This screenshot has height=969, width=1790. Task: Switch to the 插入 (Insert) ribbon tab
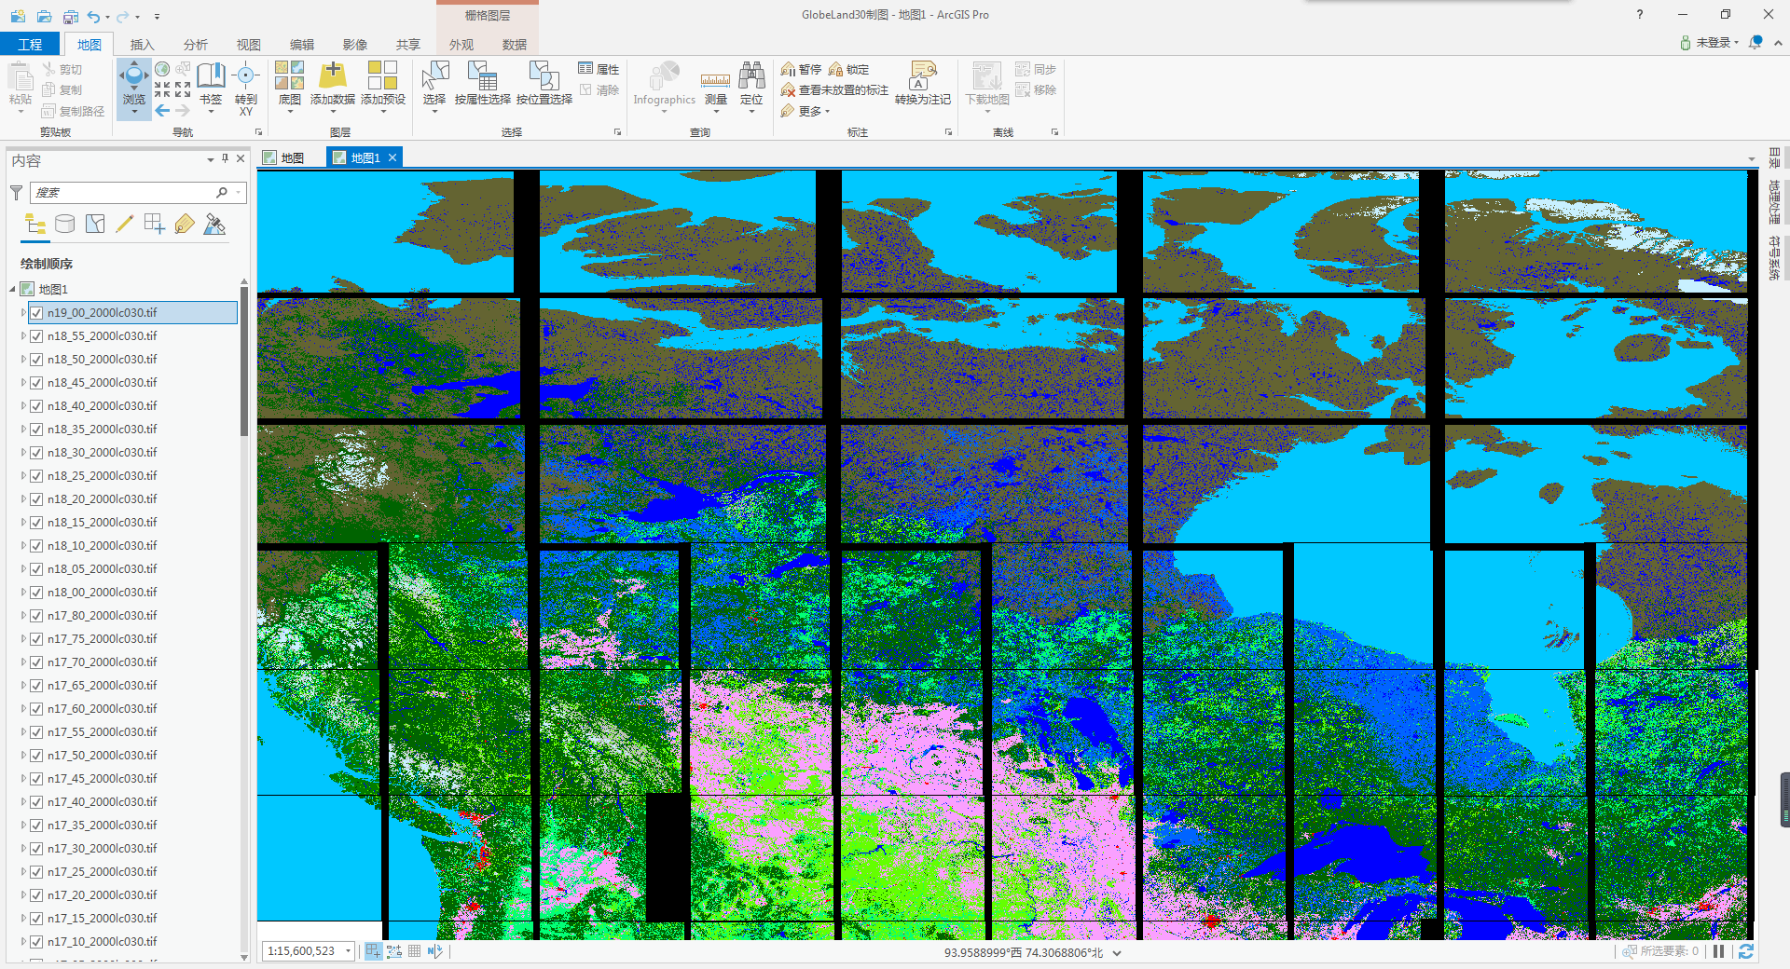(x=142, y=44)
